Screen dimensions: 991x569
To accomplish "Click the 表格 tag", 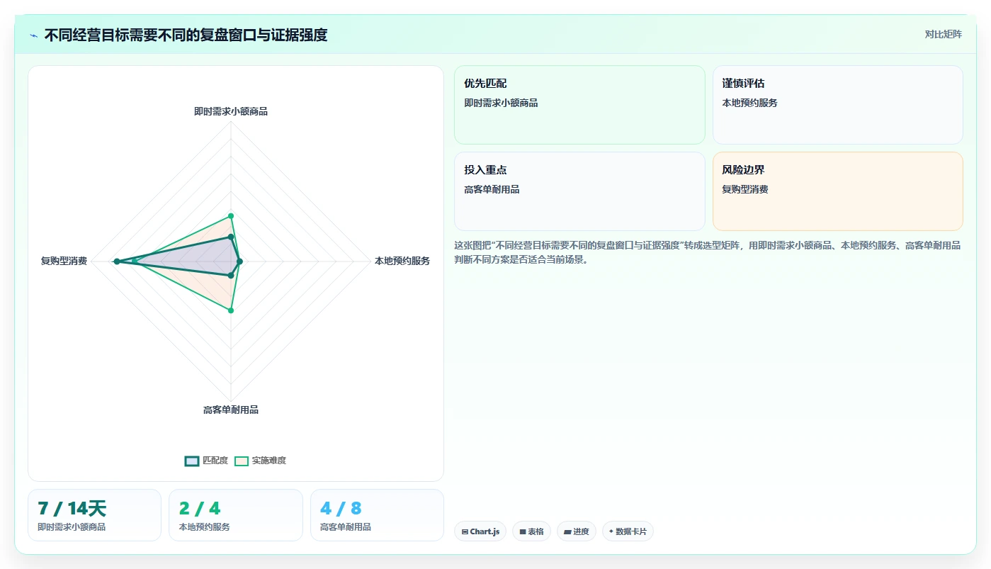I will coord(531,531).
